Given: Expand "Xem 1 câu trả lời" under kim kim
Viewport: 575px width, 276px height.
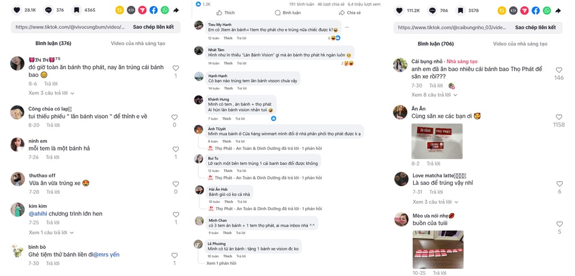Looking at the screenshot, I should [51, 233].
